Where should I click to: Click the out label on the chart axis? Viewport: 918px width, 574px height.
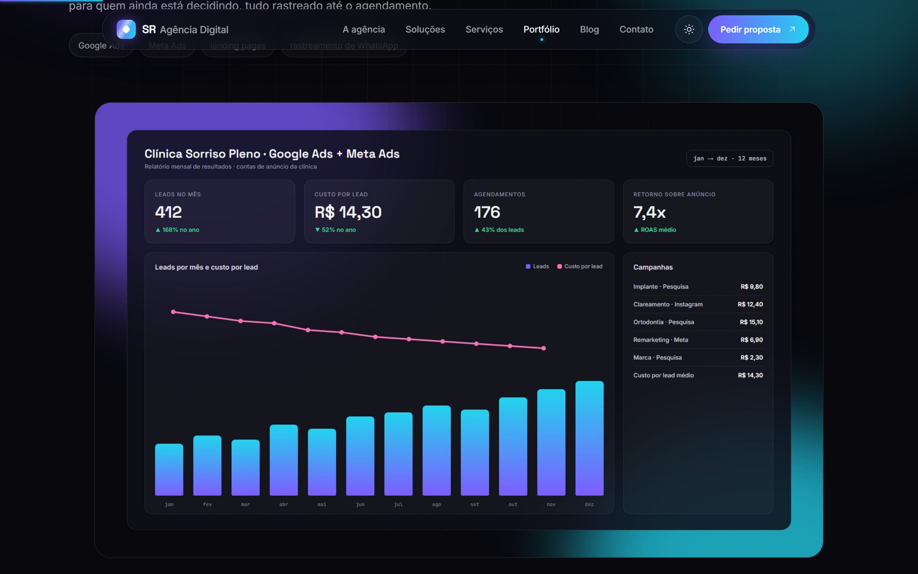coord(513,504)
